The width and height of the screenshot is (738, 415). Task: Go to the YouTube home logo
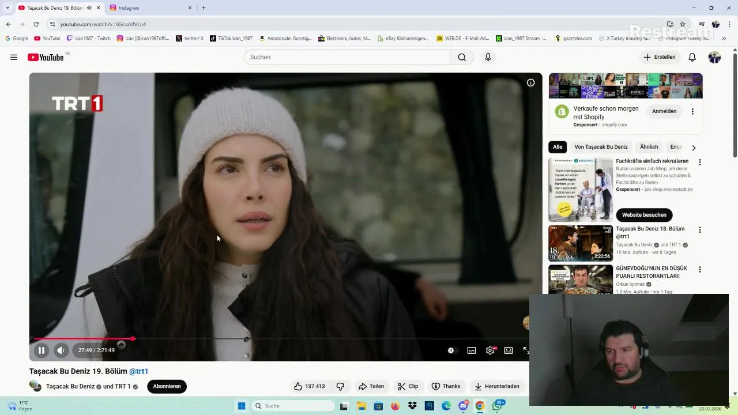pos(46,57)
